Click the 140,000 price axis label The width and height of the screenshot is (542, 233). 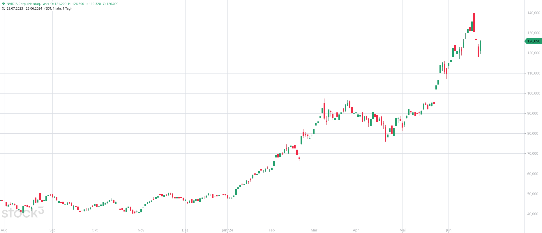(x=534, y=13)
